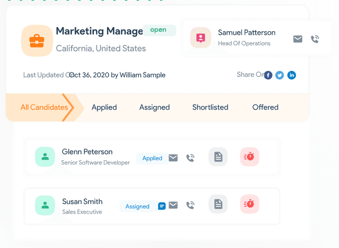Screen dimensions: 339x248
Task: Open Glenn Peterson's resume document
Action: click(218, 157)
